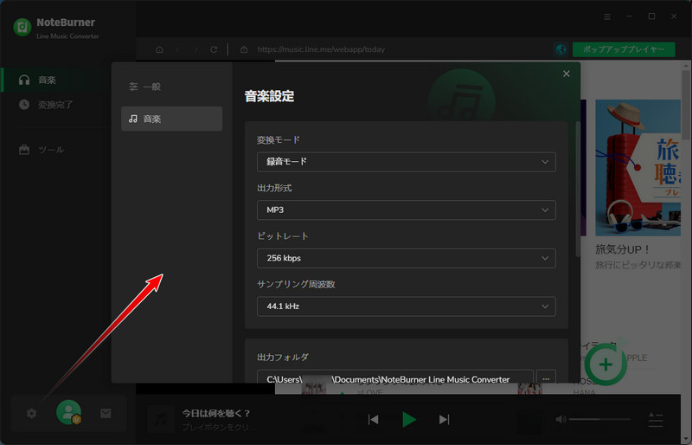Screen dimensions: 692x445
Task: Click the NoteBurner logo icon
Action: [22, 28]
